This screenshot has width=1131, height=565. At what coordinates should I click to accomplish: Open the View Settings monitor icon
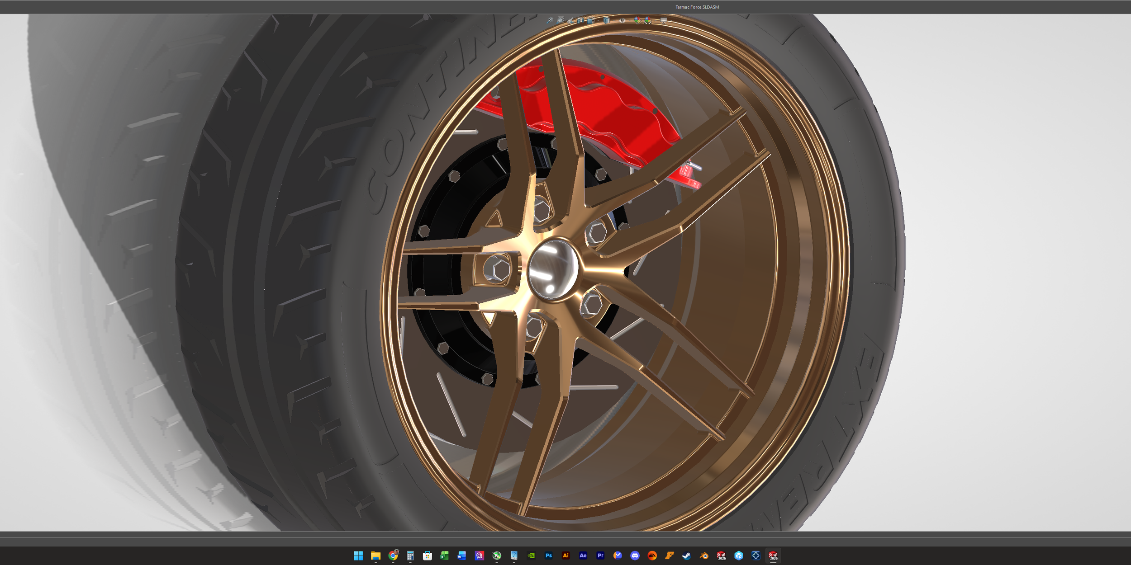(x=664, y=20)
